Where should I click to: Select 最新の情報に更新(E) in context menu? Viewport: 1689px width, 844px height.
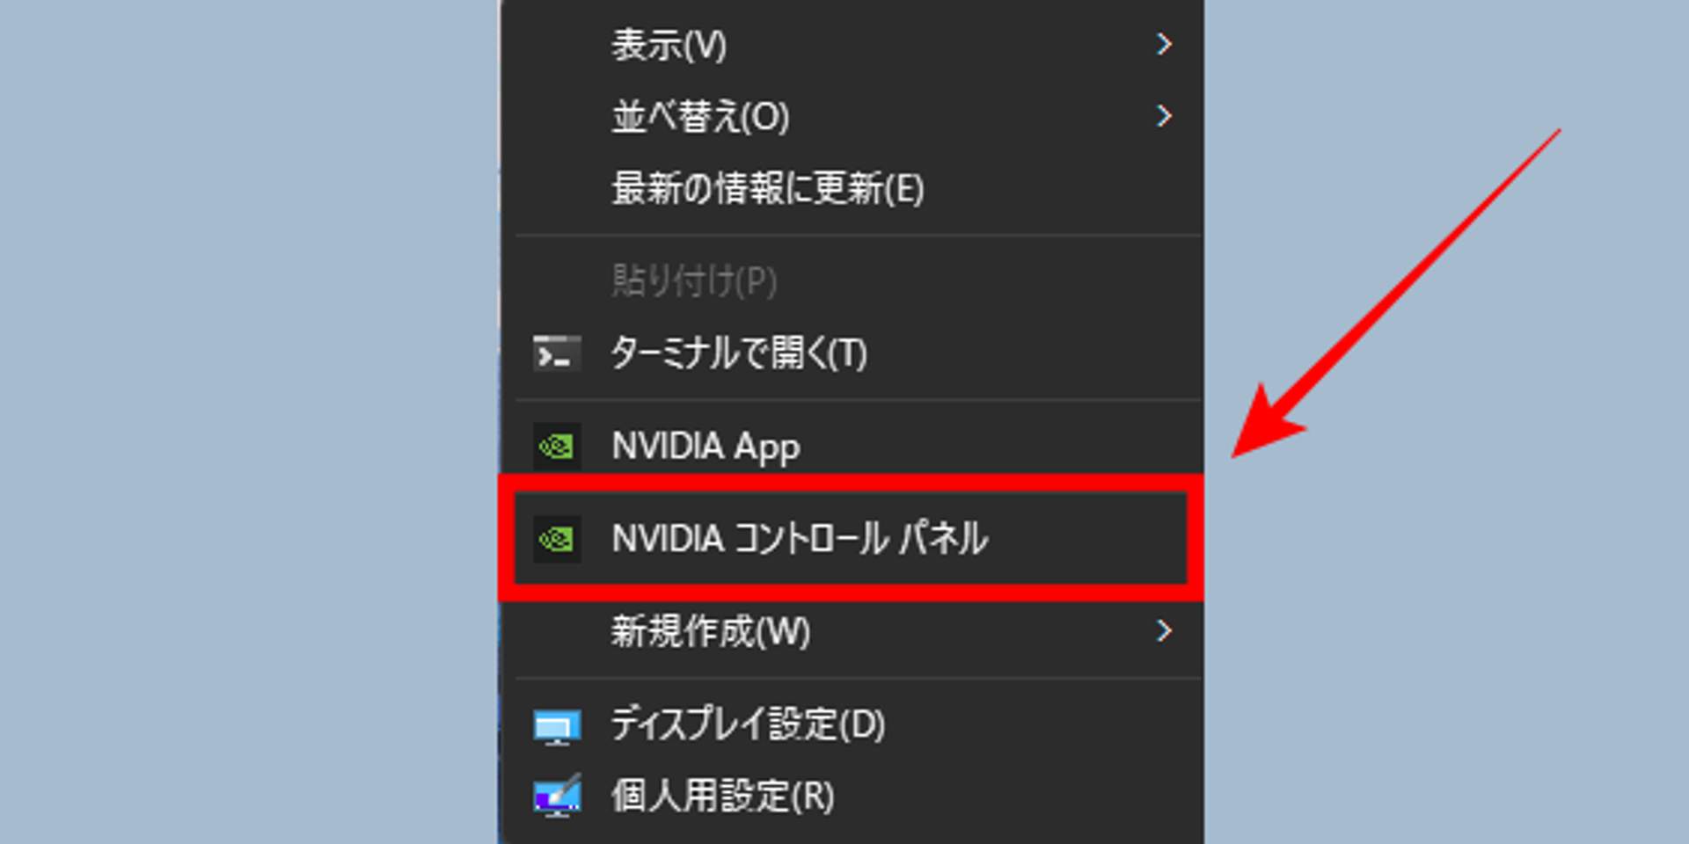(x=852, y=188)
